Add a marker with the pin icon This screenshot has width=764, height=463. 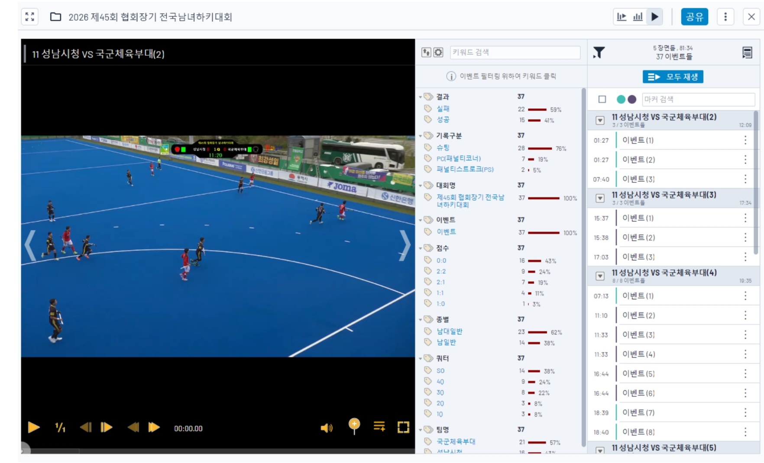click(354, 426)
